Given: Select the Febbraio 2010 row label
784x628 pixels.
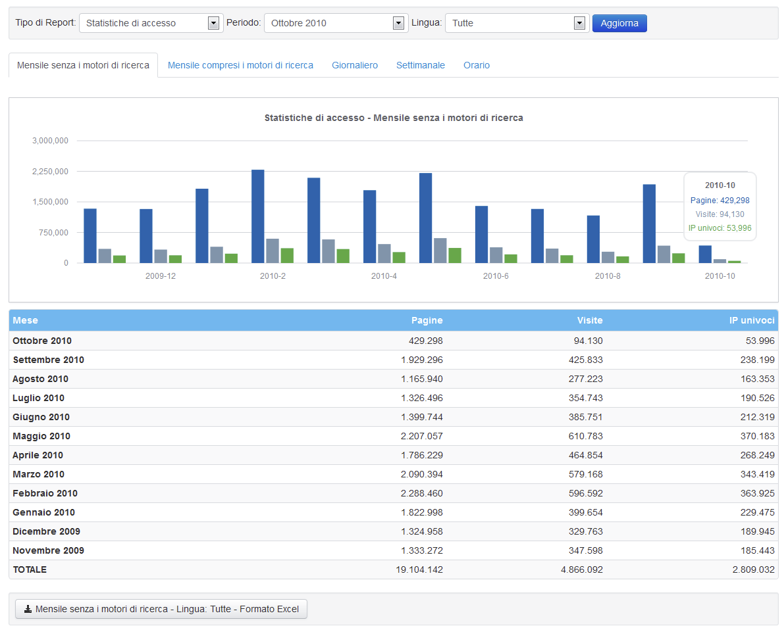Looking at the screenshot, I should tap(45, 493).
